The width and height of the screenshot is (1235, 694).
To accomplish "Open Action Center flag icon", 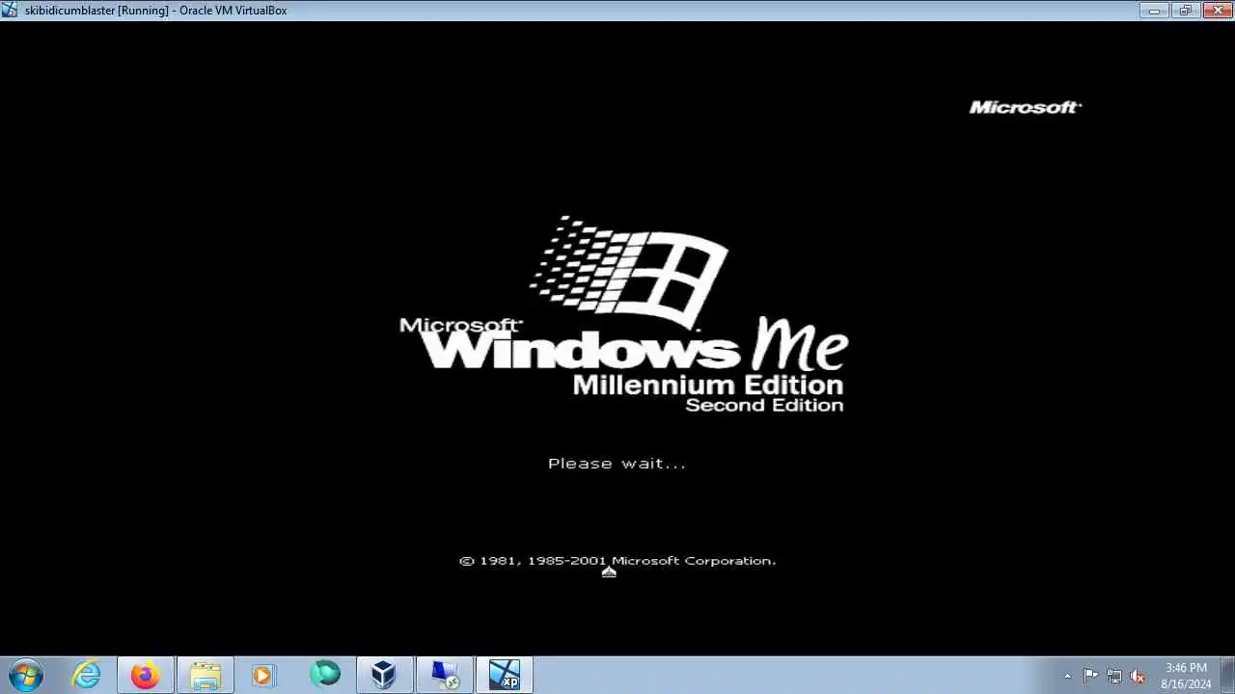I will click(1090, 676).
